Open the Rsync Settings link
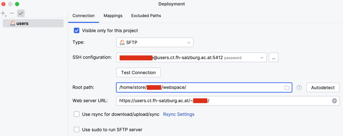Image resolution: width=343 pixels, height=136 pixels. 179,114
